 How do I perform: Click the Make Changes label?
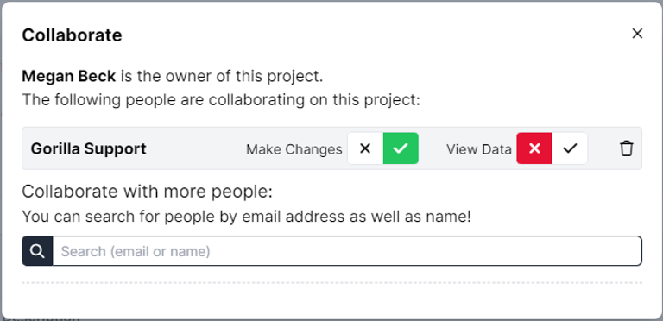294,149
